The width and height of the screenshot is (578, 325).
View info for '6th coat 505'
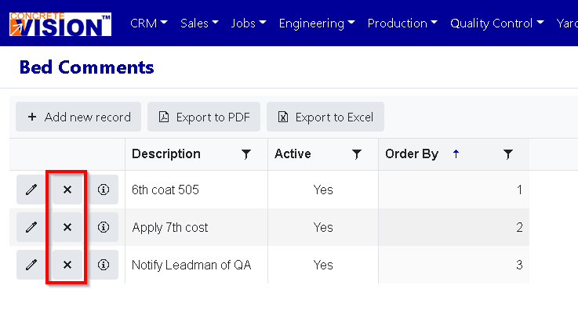coord(104,190)
